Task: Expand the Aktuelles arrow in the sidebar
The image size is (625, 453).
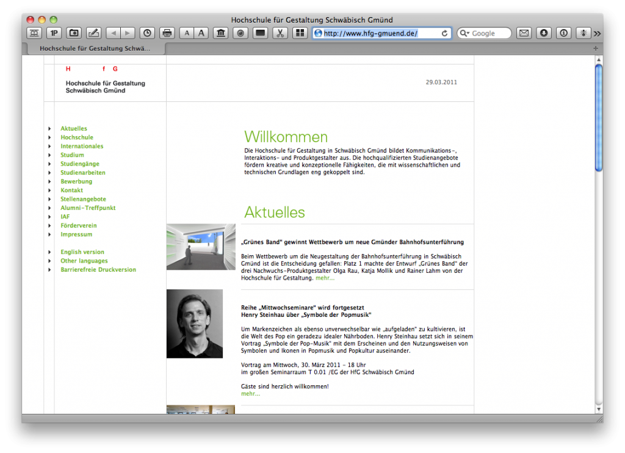Action: 49,128
